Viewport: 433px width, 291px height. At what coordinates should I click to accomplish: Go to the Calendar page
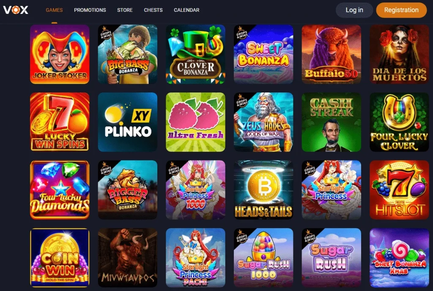click(x=186, y=10)
